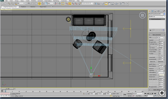The width and height of the screenshot is (168, 99).
Task: Click the teapot Render Production icon
Action: click(x=126, y=4)
